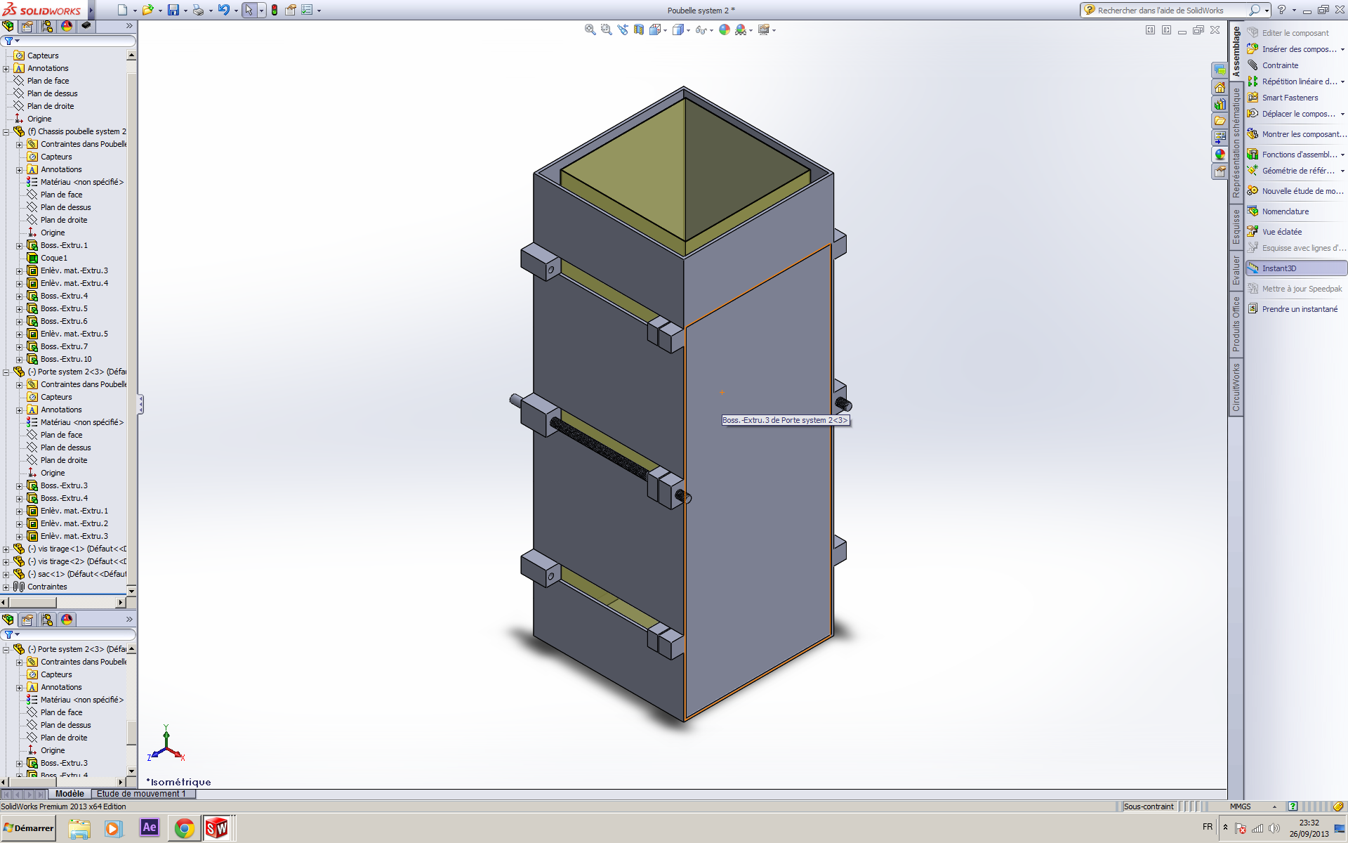Toggle the Select cursor tool
1348x843 pixels.
pyautogui.click(x=249, y=10)
